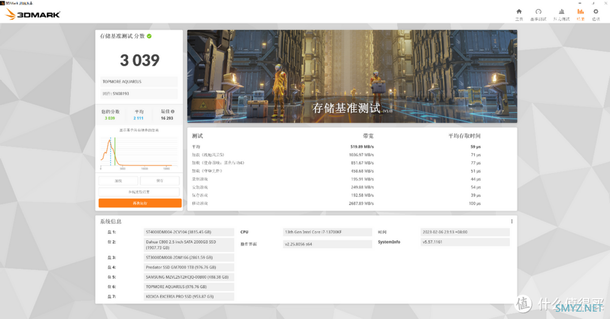The width and height of the screenshot is (610, 319).
Task: Click the SystemInfo version v5.57.1161 field
Action: [465, 242]
